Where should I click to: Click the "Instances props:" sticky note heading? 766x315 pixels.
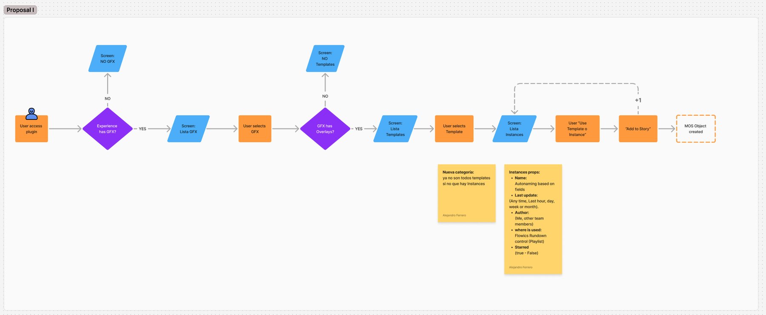coord(524,172)
